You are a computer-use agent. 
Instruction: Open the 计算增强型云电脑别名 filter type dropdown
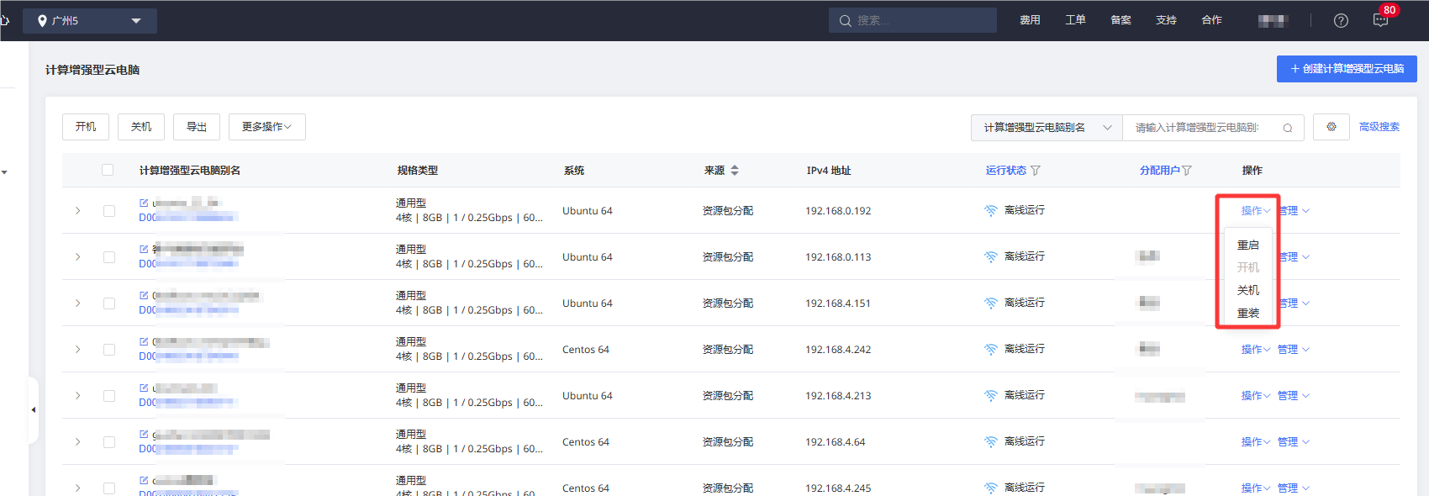[1047, 128]
